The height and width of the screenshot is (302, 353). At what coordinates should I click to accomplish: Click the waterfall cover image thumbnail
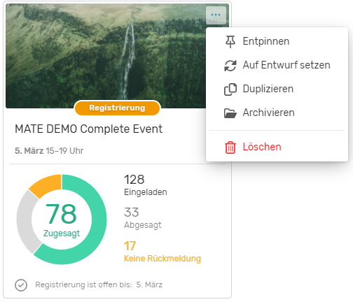[105, 56]
